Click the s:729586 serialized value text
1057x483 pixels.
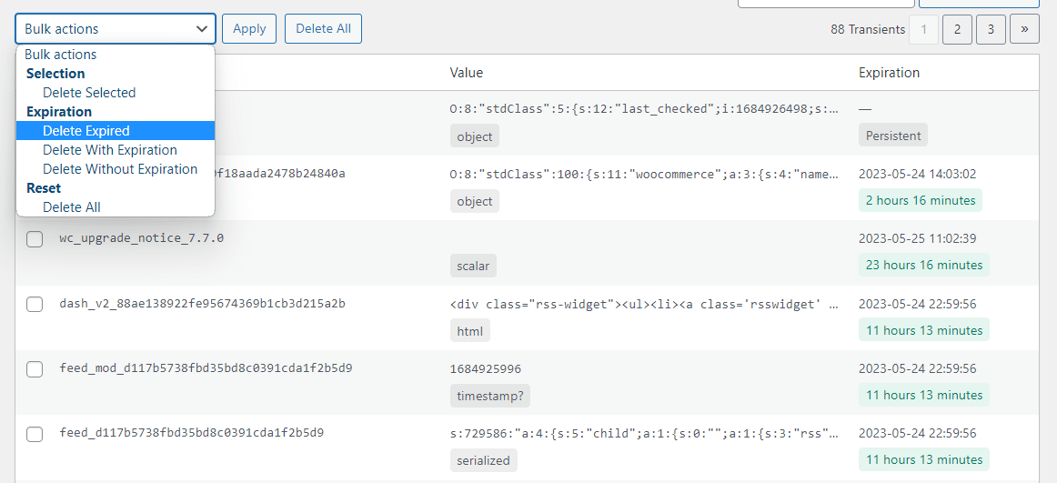click(644, 433)
